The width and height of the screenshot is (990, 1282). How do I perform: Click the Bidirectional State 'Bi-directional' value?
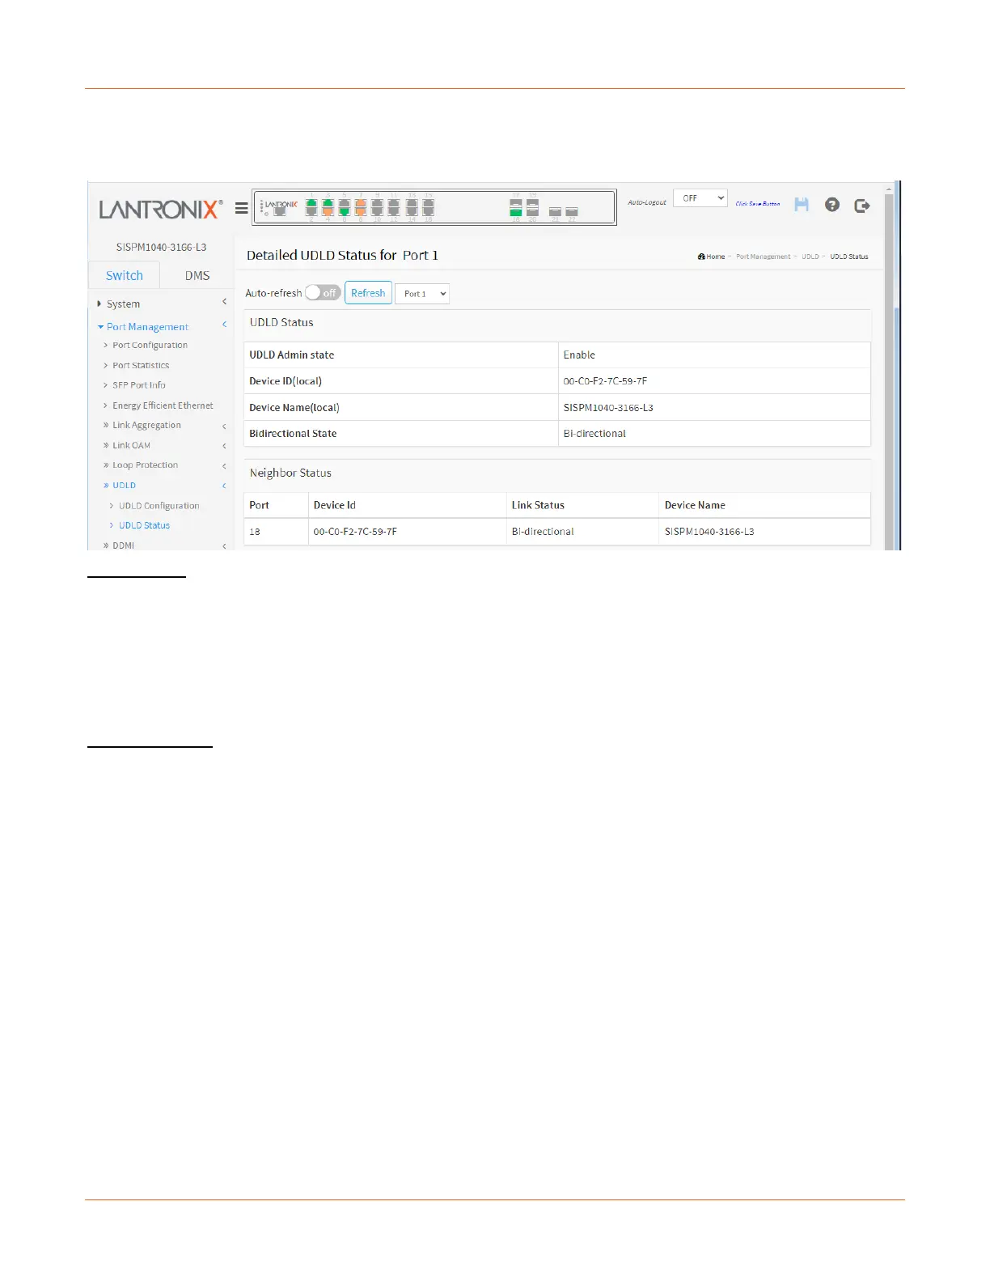pos(594,434)
